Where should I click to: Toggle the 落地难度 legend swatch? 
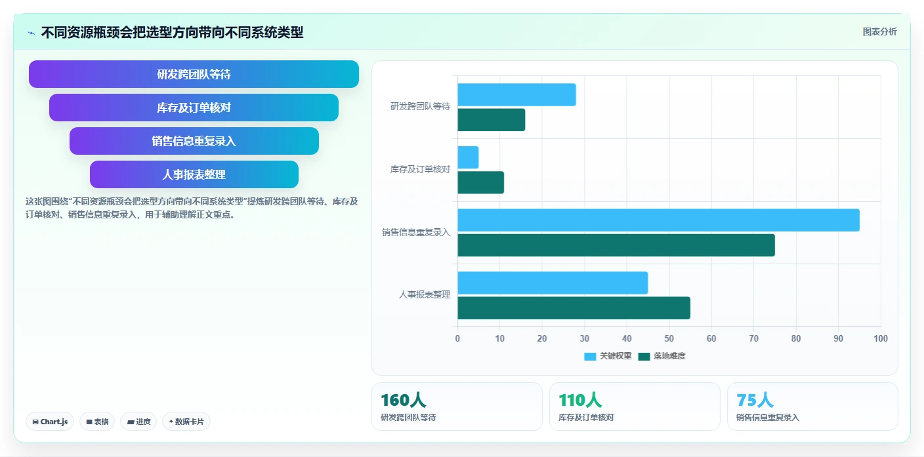[x=644, y=356]
